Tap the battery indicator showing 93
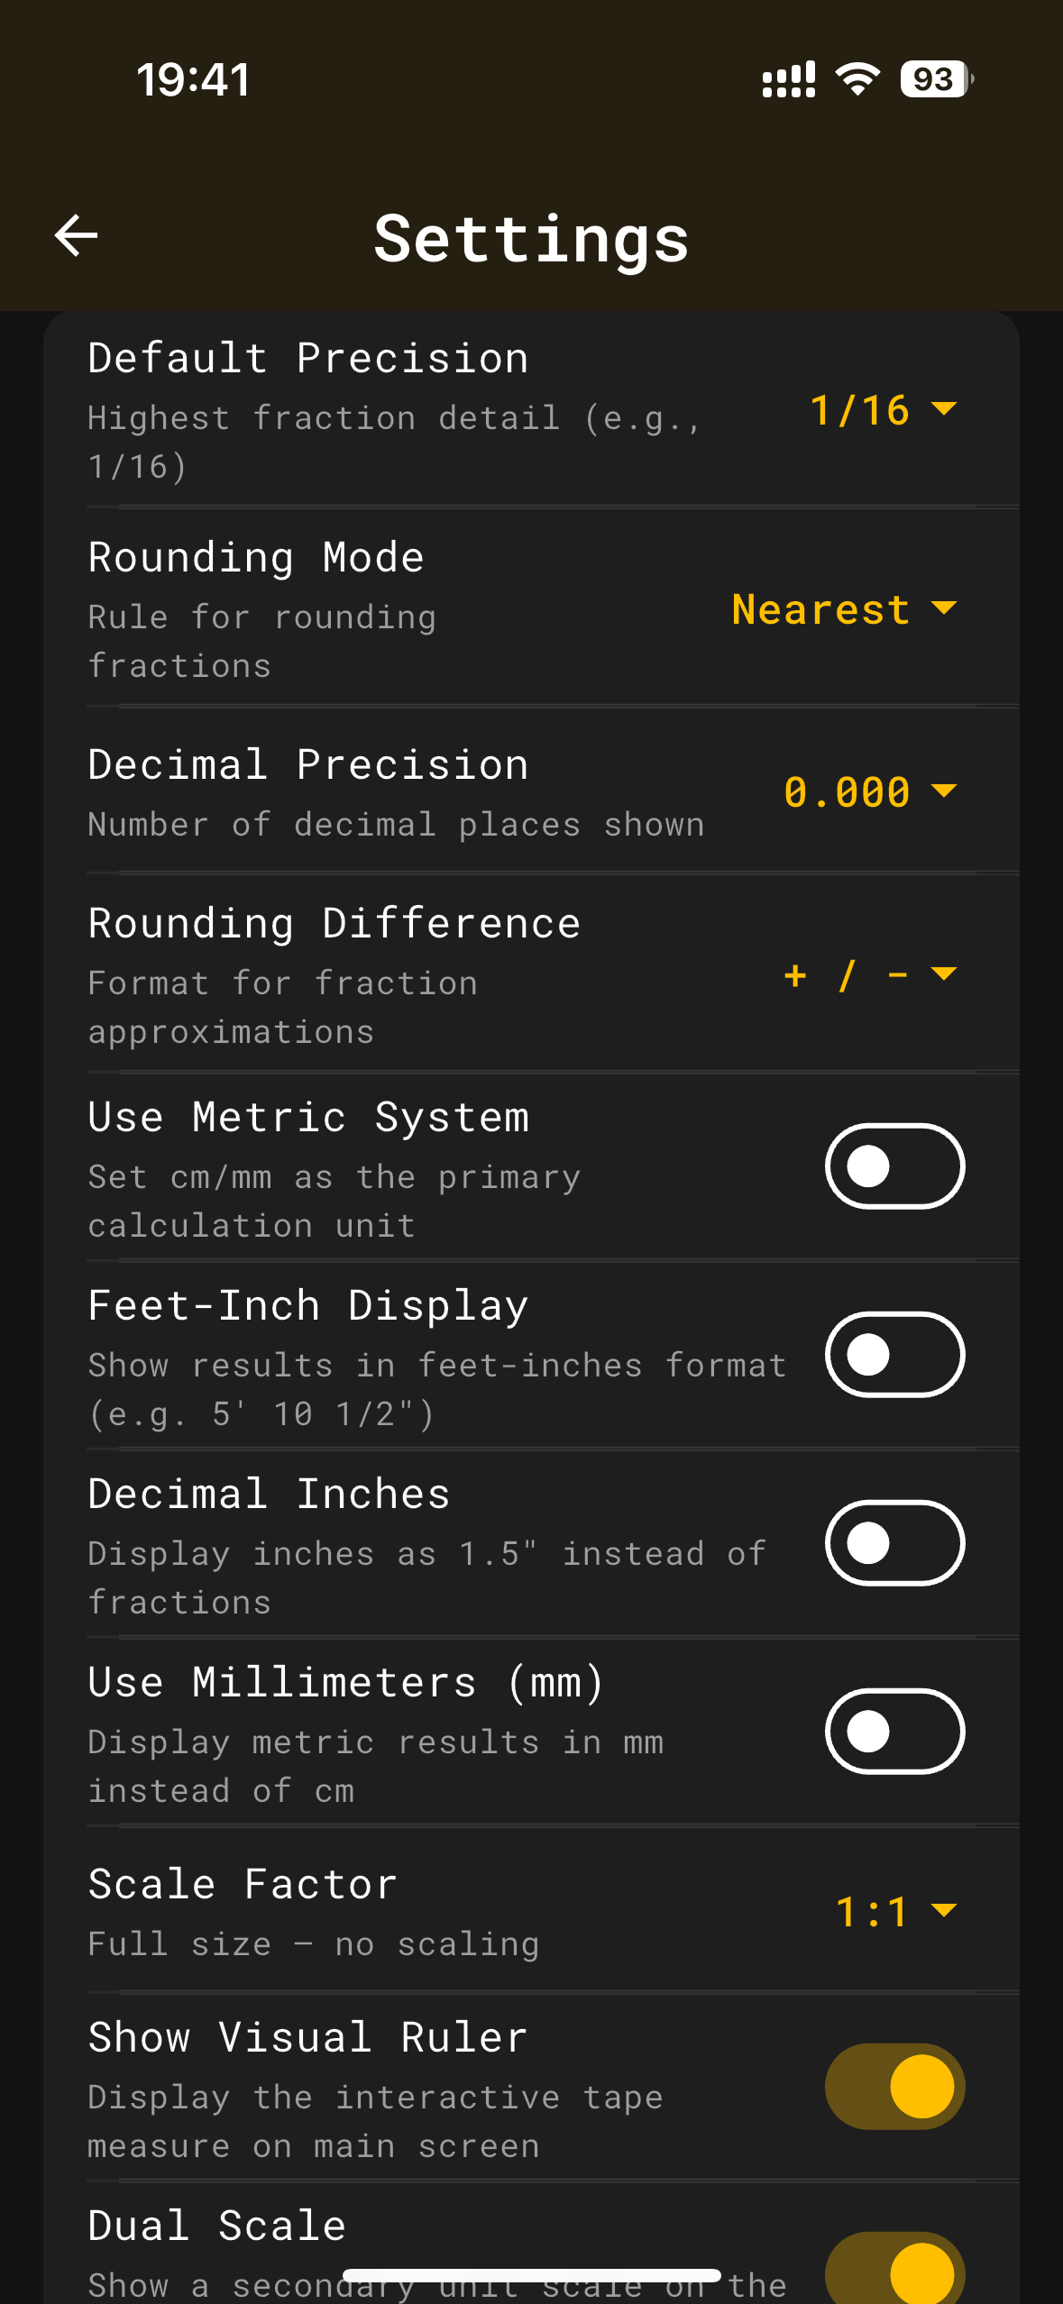The width and height of the screenshot is (1063, 2304). click(x=933, y=80)
